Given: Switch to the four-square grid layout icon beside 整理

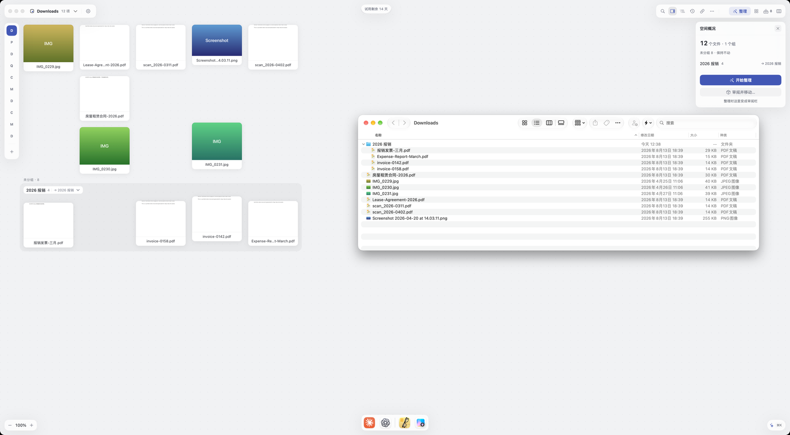Looking at the screenshot, I should [756, 11].
